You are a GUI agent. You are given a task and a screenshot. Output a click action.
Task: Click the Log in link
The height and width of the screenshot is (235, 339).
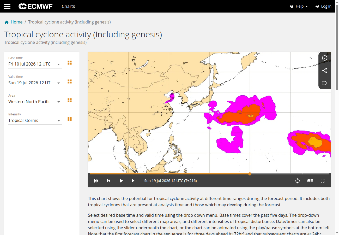(323, 6)
